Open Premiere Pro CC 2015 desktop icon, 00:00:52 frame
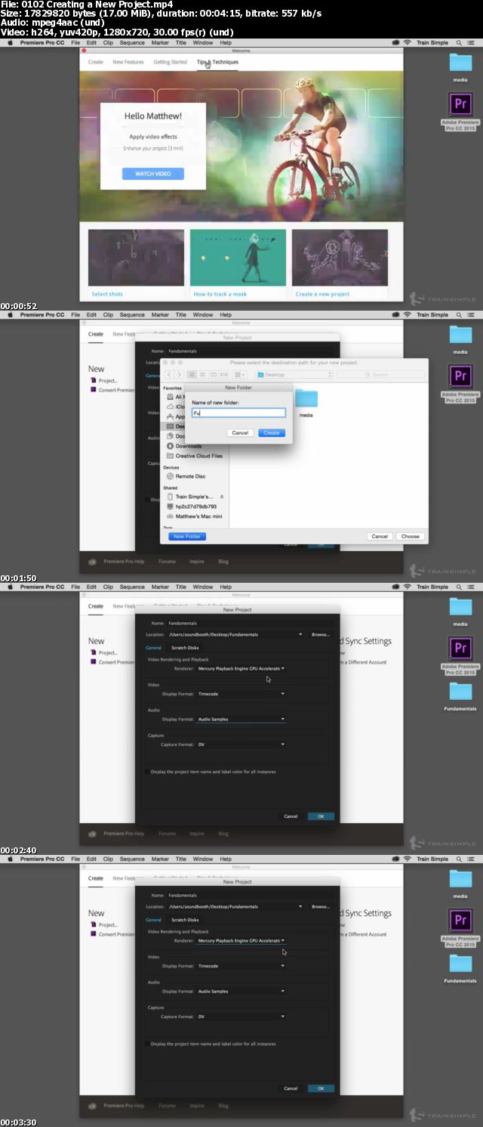483x1127 pixels. click(x=460, y=103)
